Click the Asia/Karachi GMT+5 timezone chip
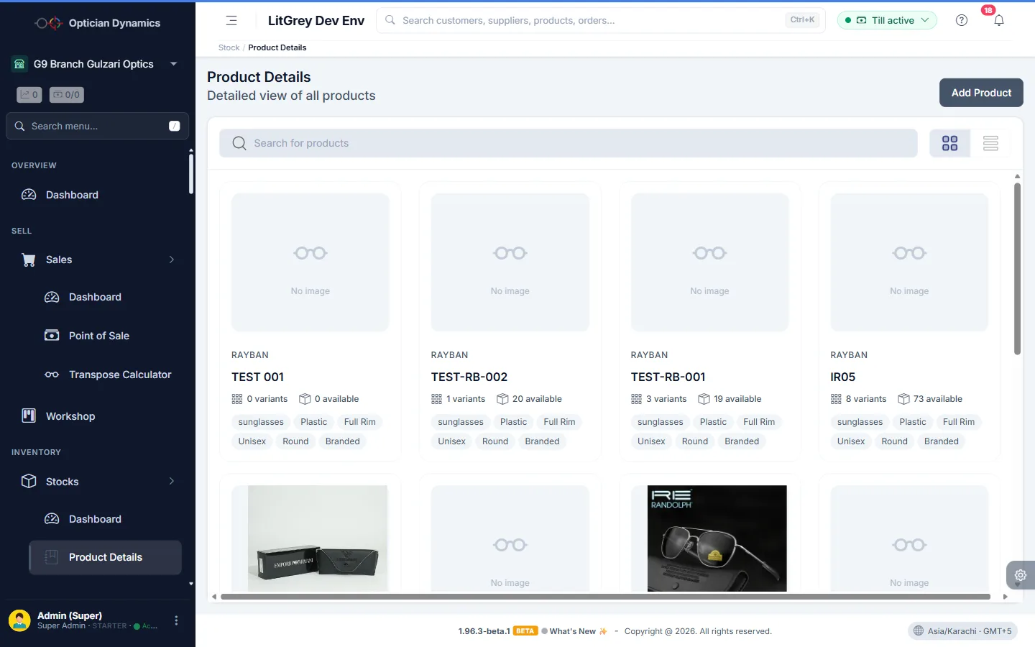 (x=962, y=631)
